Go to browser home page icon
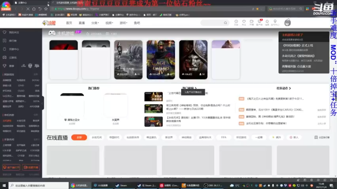Viewport: 337px width, 189px height. (34, 9)
